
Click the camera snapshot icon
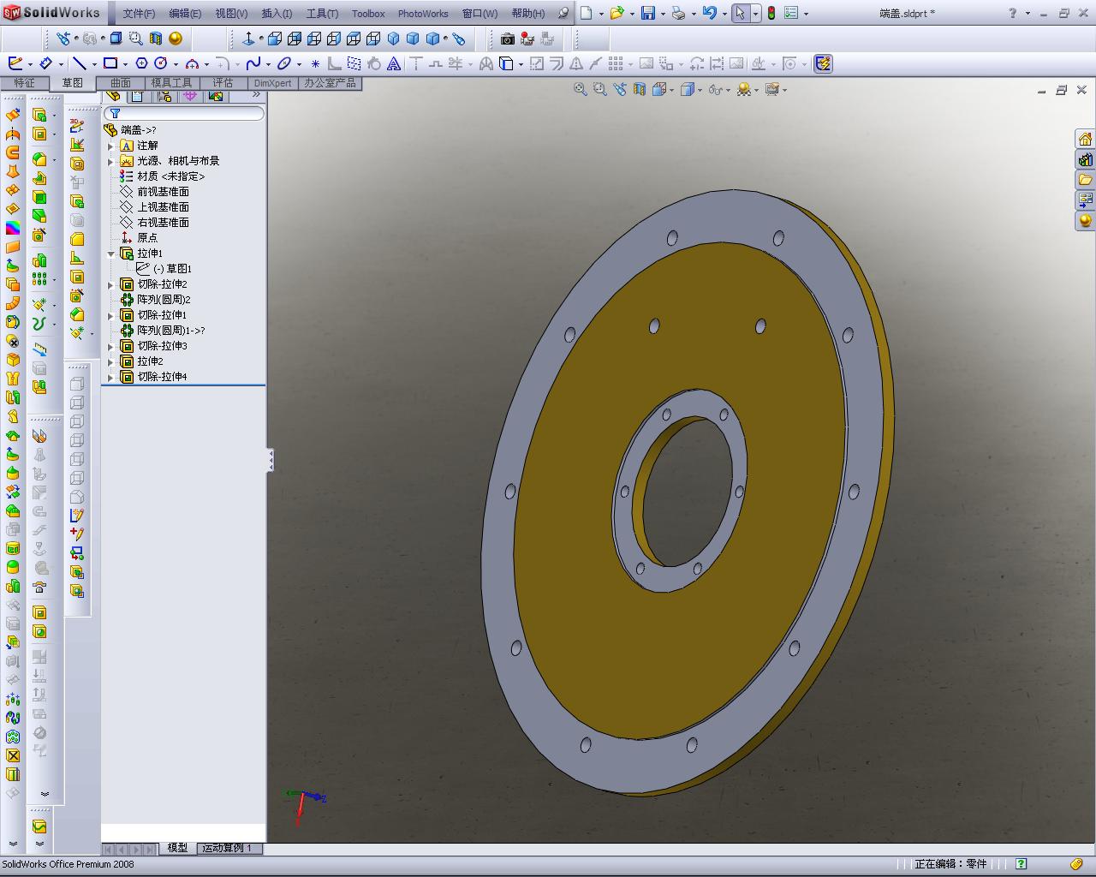click(508, 39)
